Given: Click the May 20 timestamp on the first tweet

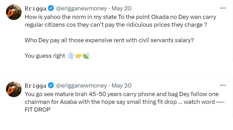Looking at the screenshot, I should pyautogui.click(x=121, y=9).
